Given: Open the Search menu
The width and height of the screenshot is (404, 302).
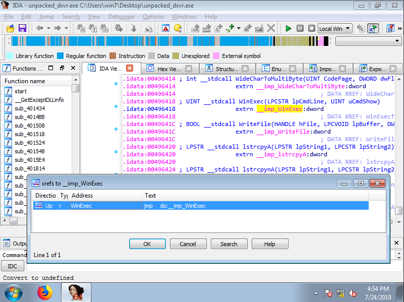Looking at the screenshot, I should [71, 17].
